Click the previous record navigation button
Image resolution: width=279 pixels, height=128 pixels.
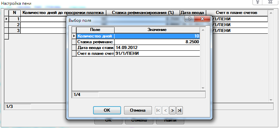[165, 111]
